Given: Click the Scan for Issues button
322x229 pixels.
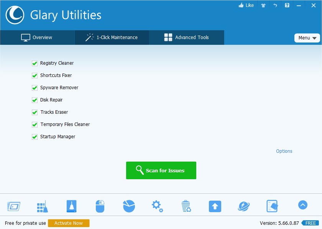Looking at the screenshot, I should (161, 170).
